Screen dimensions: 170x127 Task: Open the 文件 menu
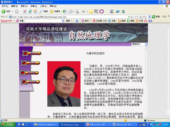[5, 6]
